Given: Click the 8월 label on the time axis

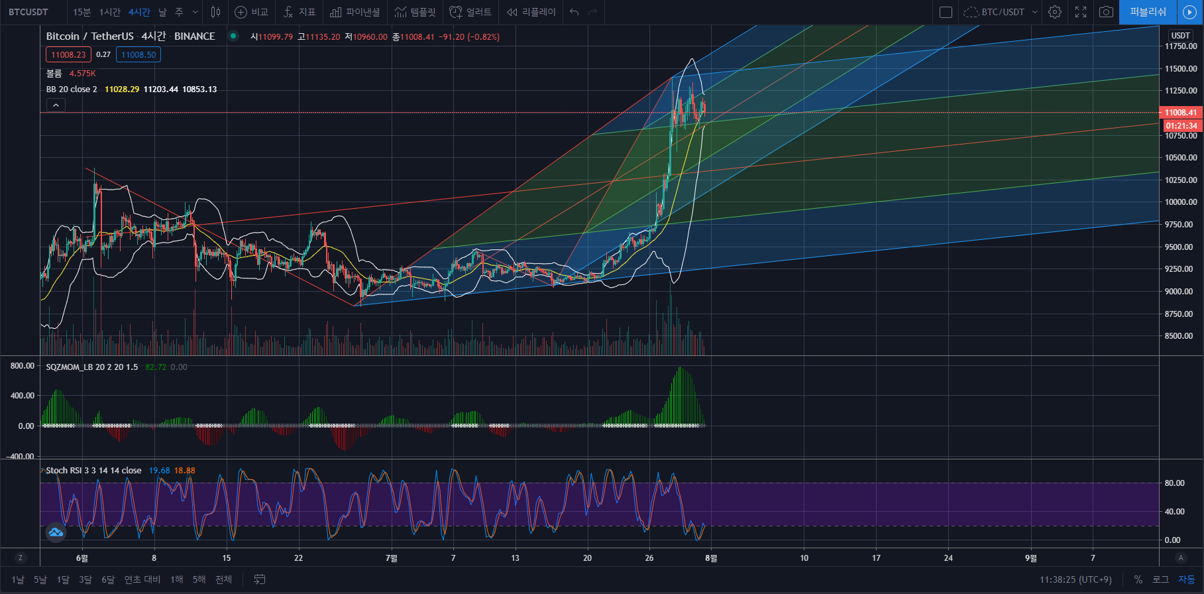Looking at the screenshot, I should click(x=711, y=558).
